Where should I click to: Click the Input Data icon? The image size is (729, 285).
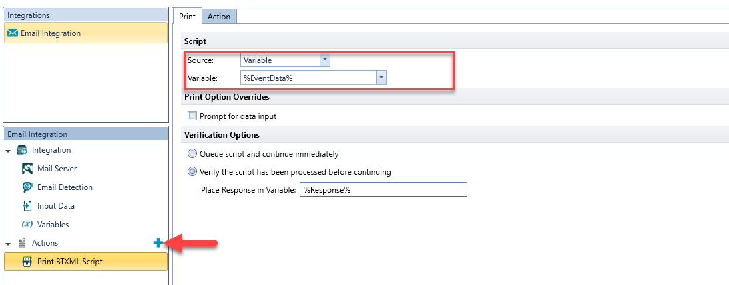click(27, 206)
